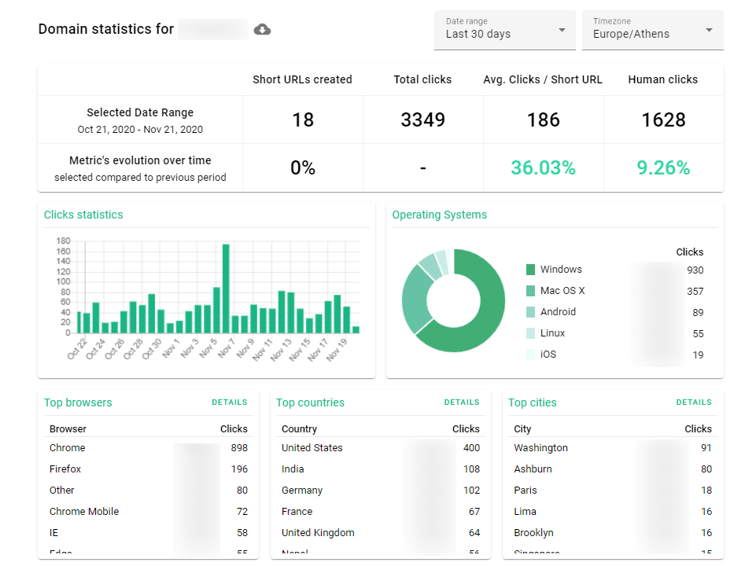
Task: Click the cloud export icon beside domain name
Action: pyautogui.click(x=262, y=28)
